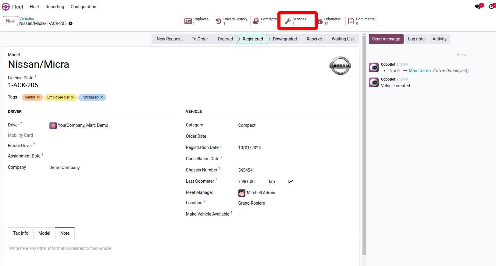Remove the Senior tag
Image resolution: width=496 pixels, height=266 pixels.
[x=38, y=97]
